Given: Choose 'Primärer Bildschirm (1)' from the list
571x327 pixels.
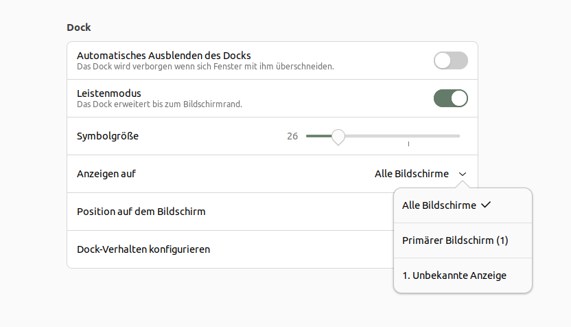Looking at the screenshot, I should pyautogui.click(x=455, y=240).
